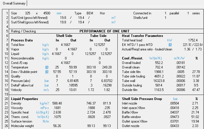
Task: Select Baffle Xflow pressure drop .04037
Action: coord(174,112)
